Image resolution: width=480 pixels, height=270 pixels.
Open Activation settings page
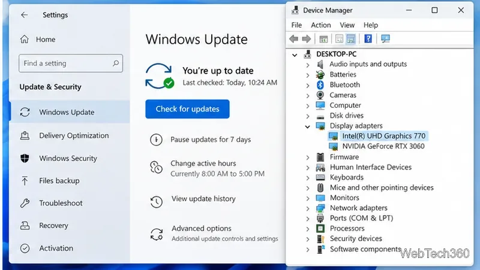point(56,248)
